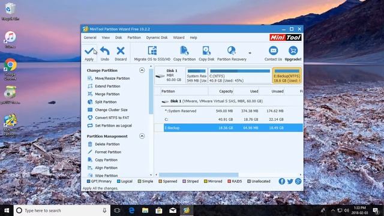384x216 pixels.
Task: Undo the last operation
Action: [x=105, y=53]
